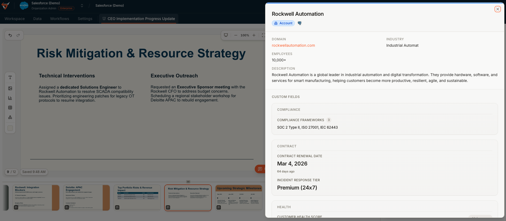Click the compliance frameworks count badge 3

329,120
